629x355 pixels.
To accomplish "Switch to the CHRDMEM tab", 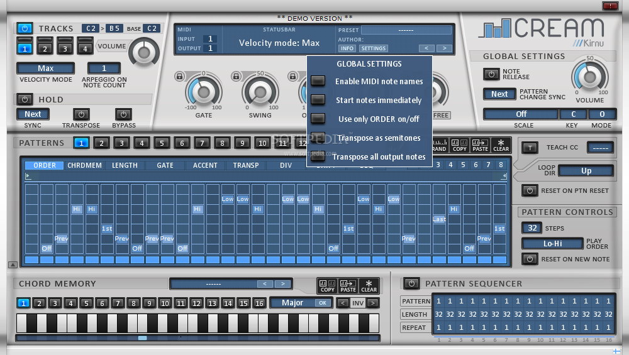I will [84, 165].
